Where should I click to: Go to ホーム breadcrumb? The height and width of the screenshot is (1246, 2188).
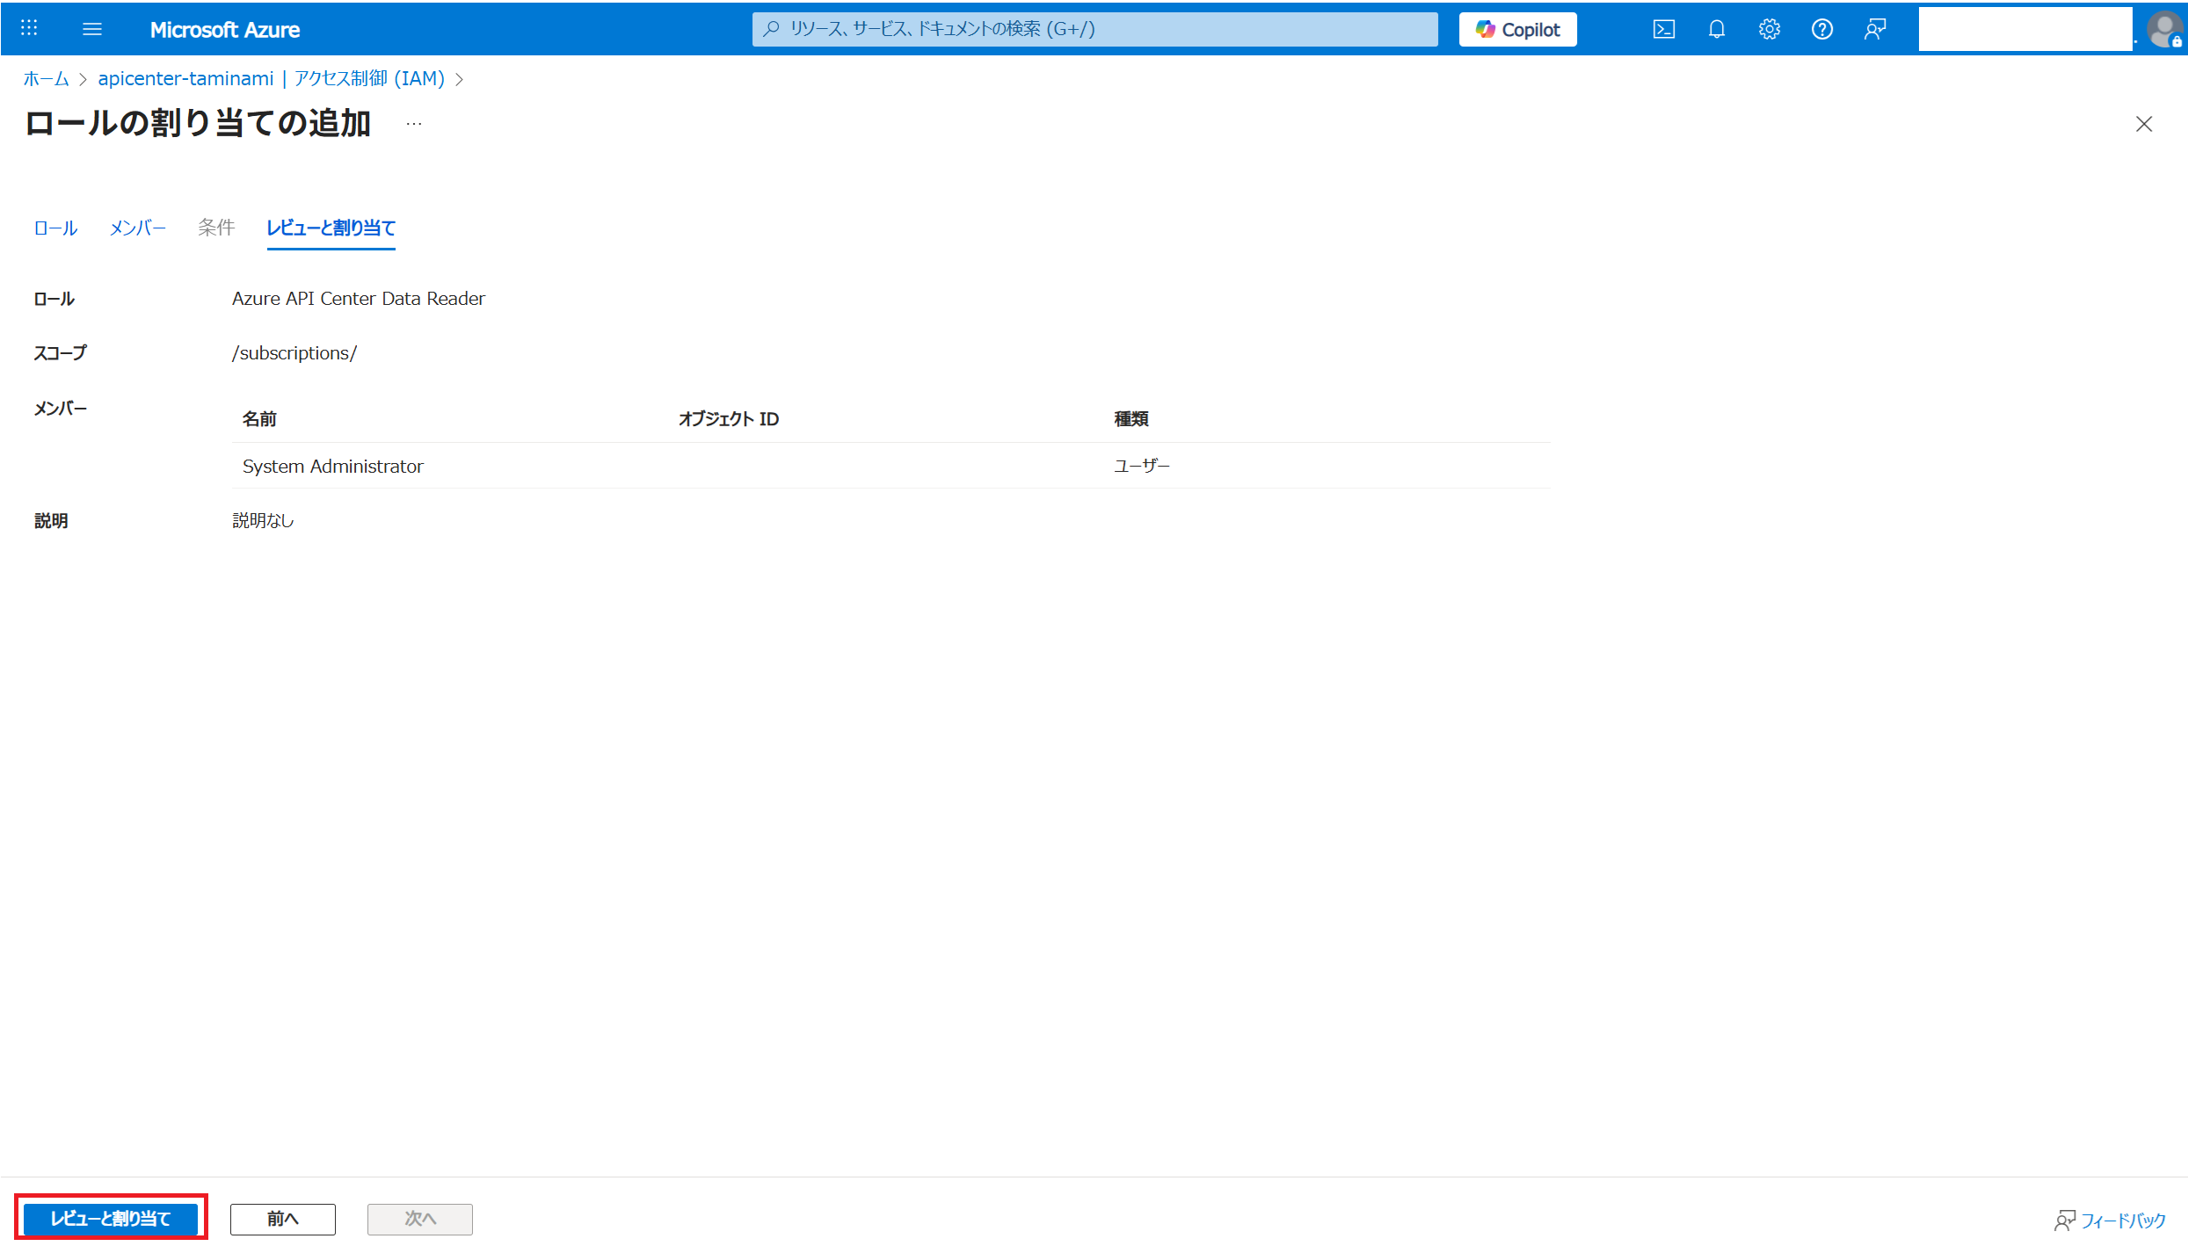46,79
